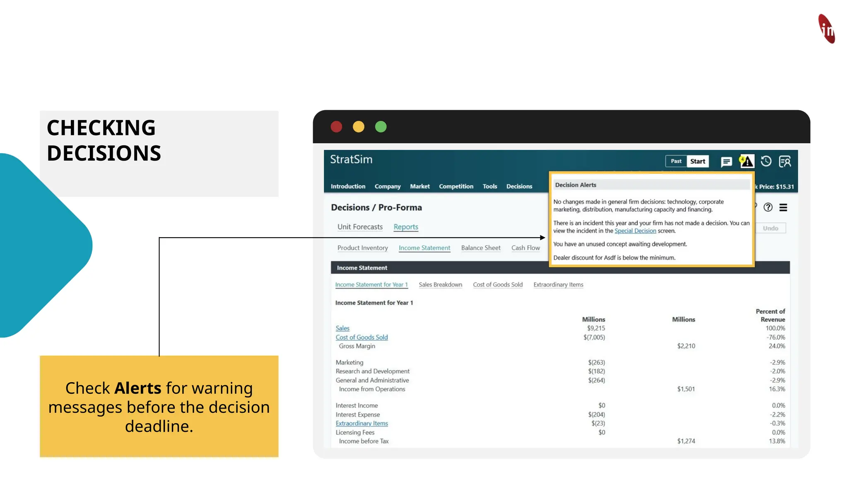
Task: Open the help question mark icon
Action: pyautogui.click(x=768, y=207)
